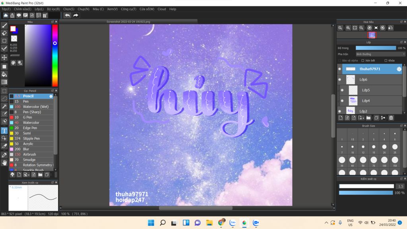Click rotate right icon in navigator
Viewport: 407px width, 229px height.
(383, 28)
